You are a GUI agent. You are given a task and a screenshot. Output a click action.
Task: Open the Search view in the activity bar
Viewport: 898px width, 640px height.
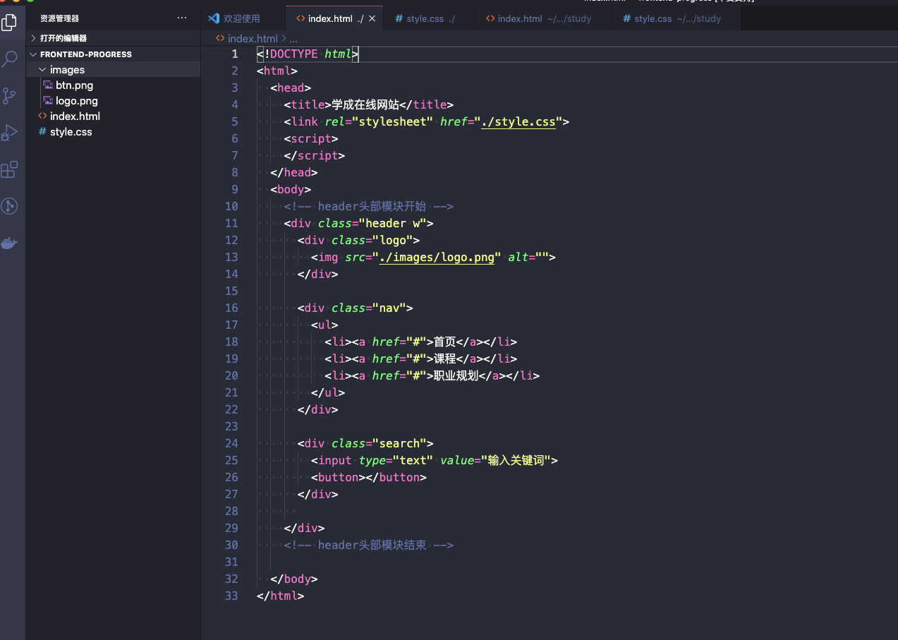(10, 59)
